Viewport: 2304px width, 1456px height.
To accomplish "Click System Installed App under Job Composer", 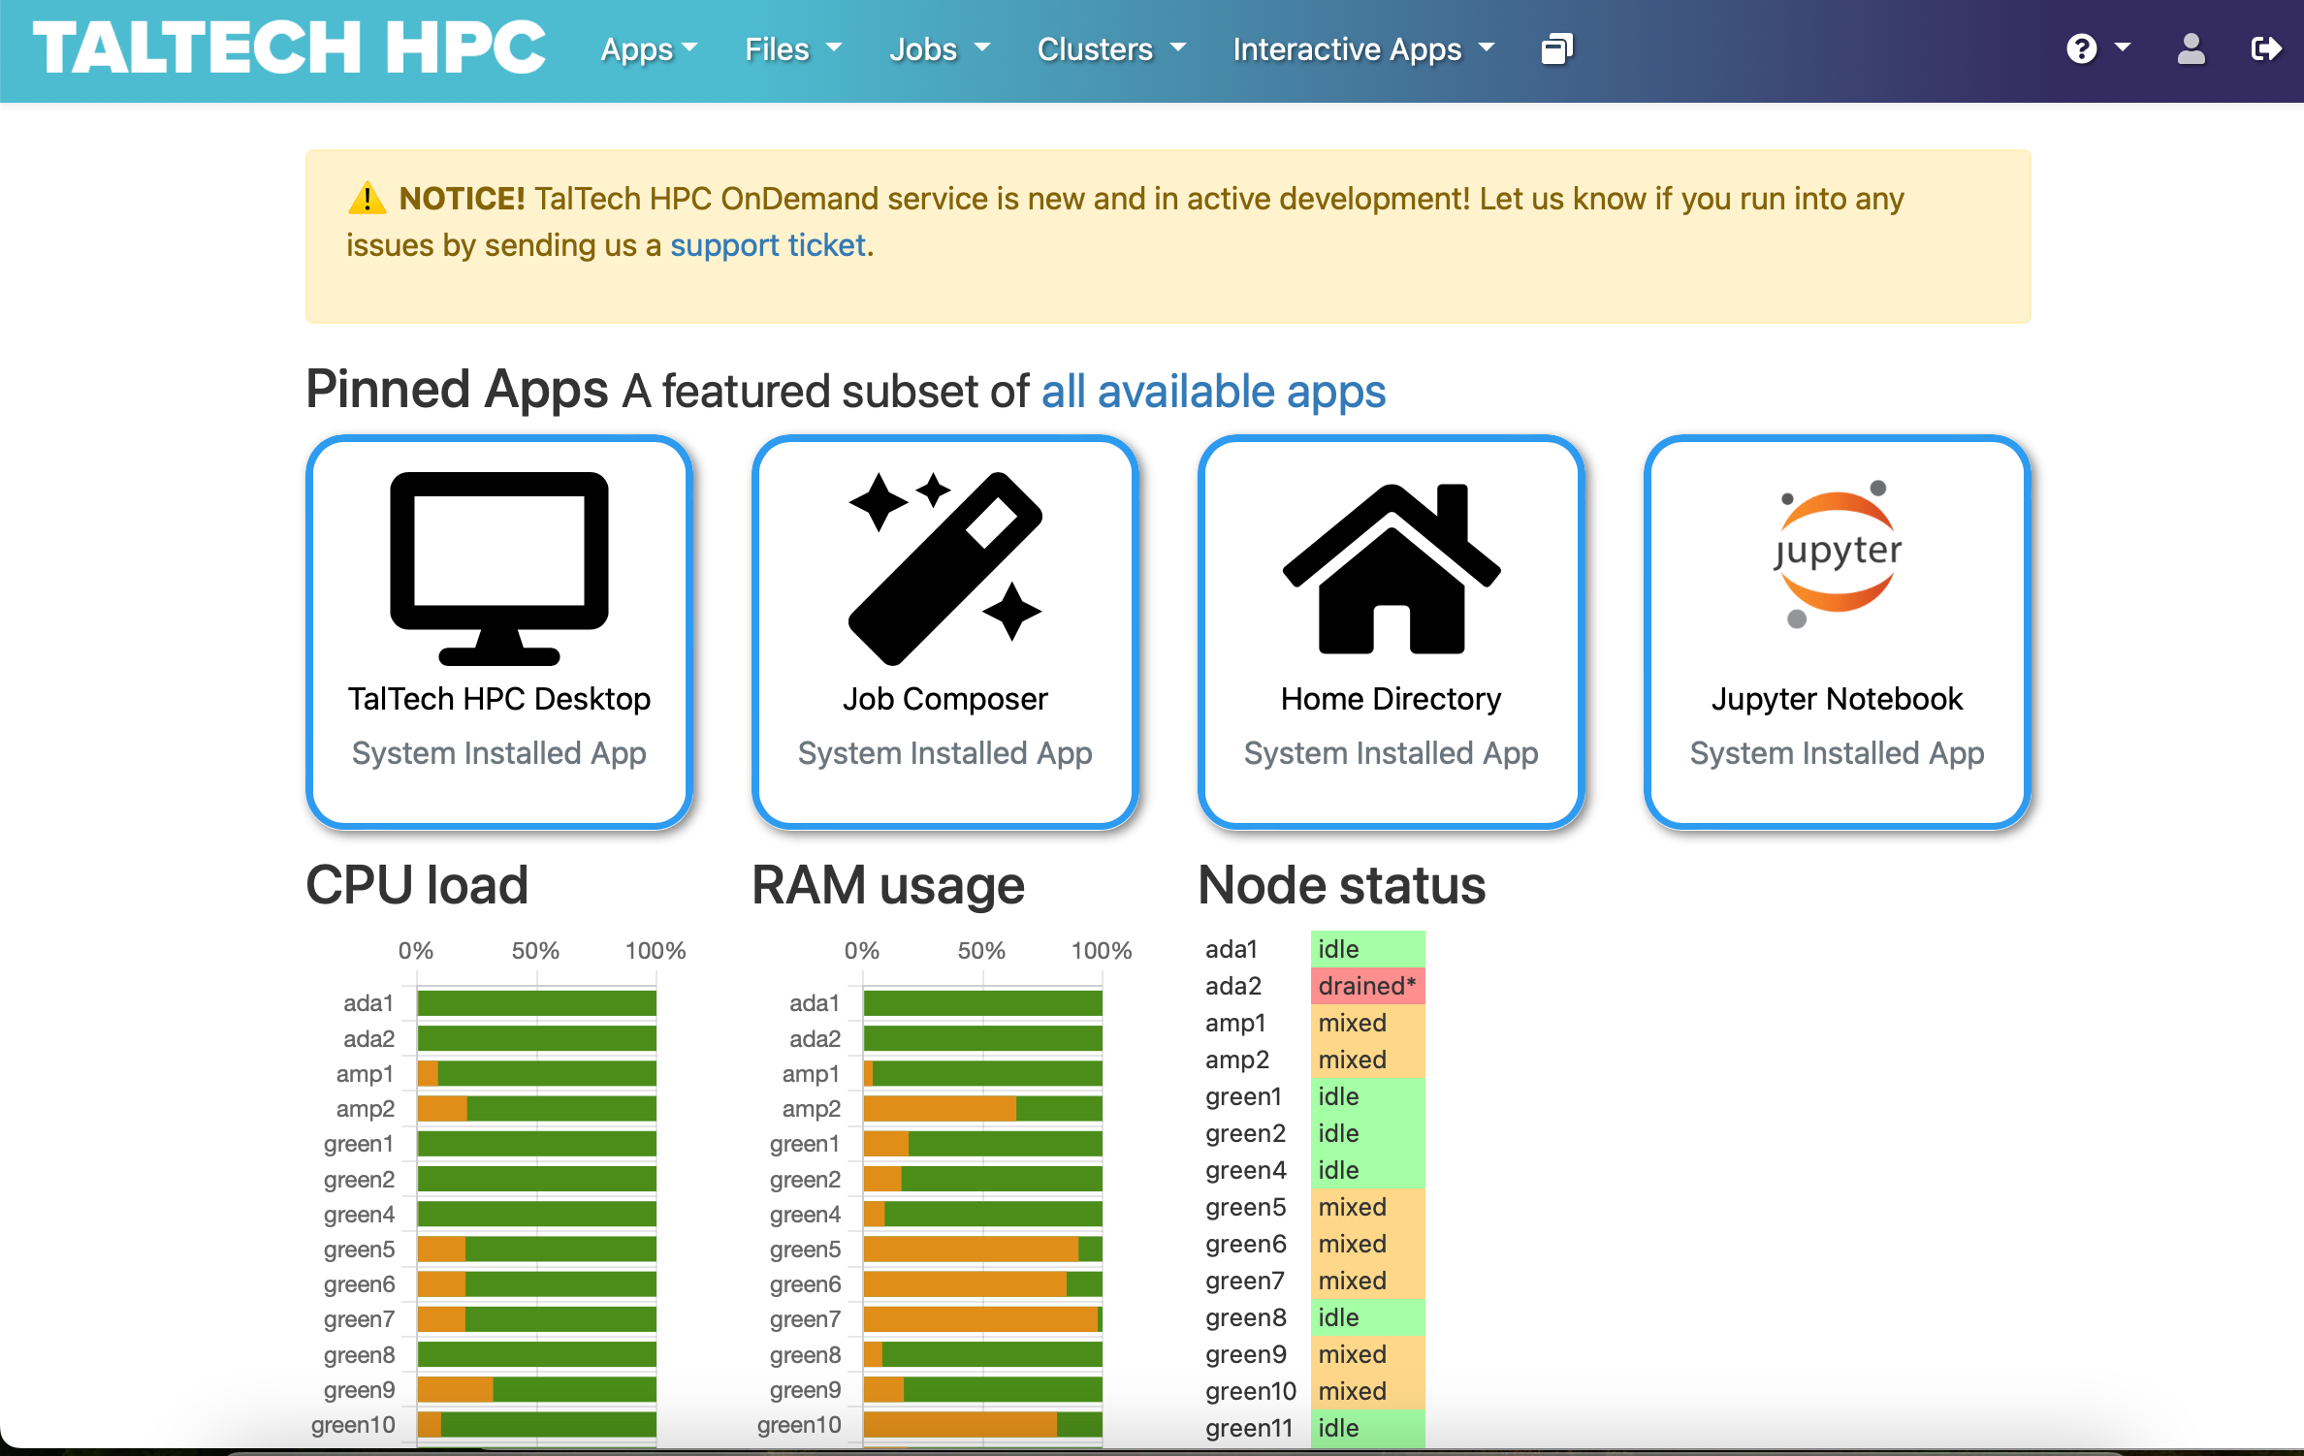I will click(944, 753).
